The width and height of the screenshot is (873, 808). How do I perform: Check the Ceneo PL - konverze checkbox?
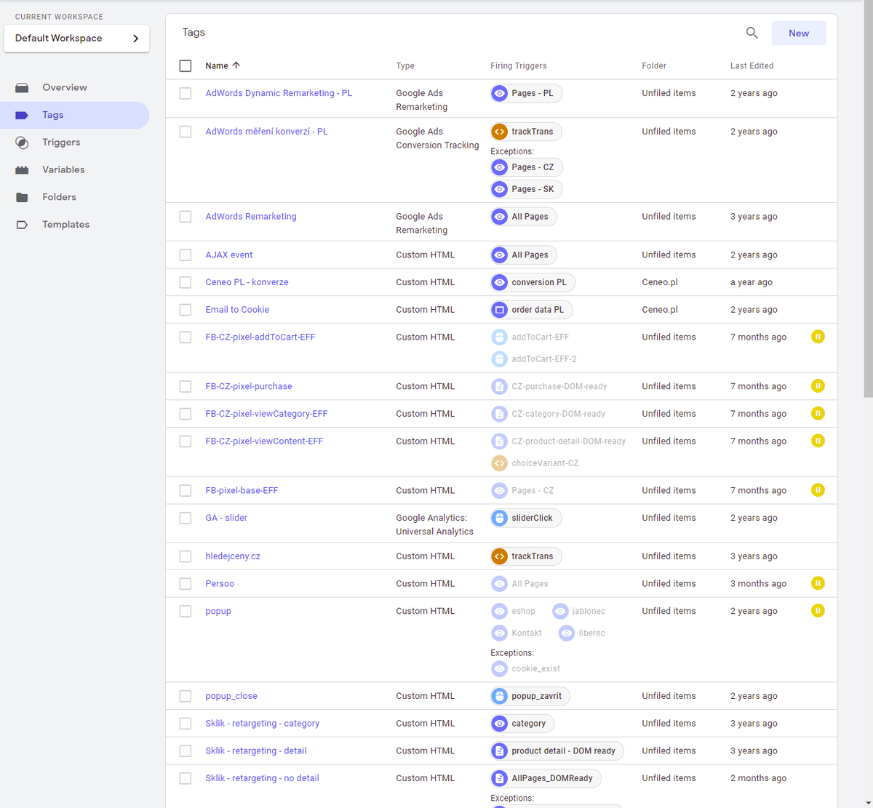click(186, 282)
